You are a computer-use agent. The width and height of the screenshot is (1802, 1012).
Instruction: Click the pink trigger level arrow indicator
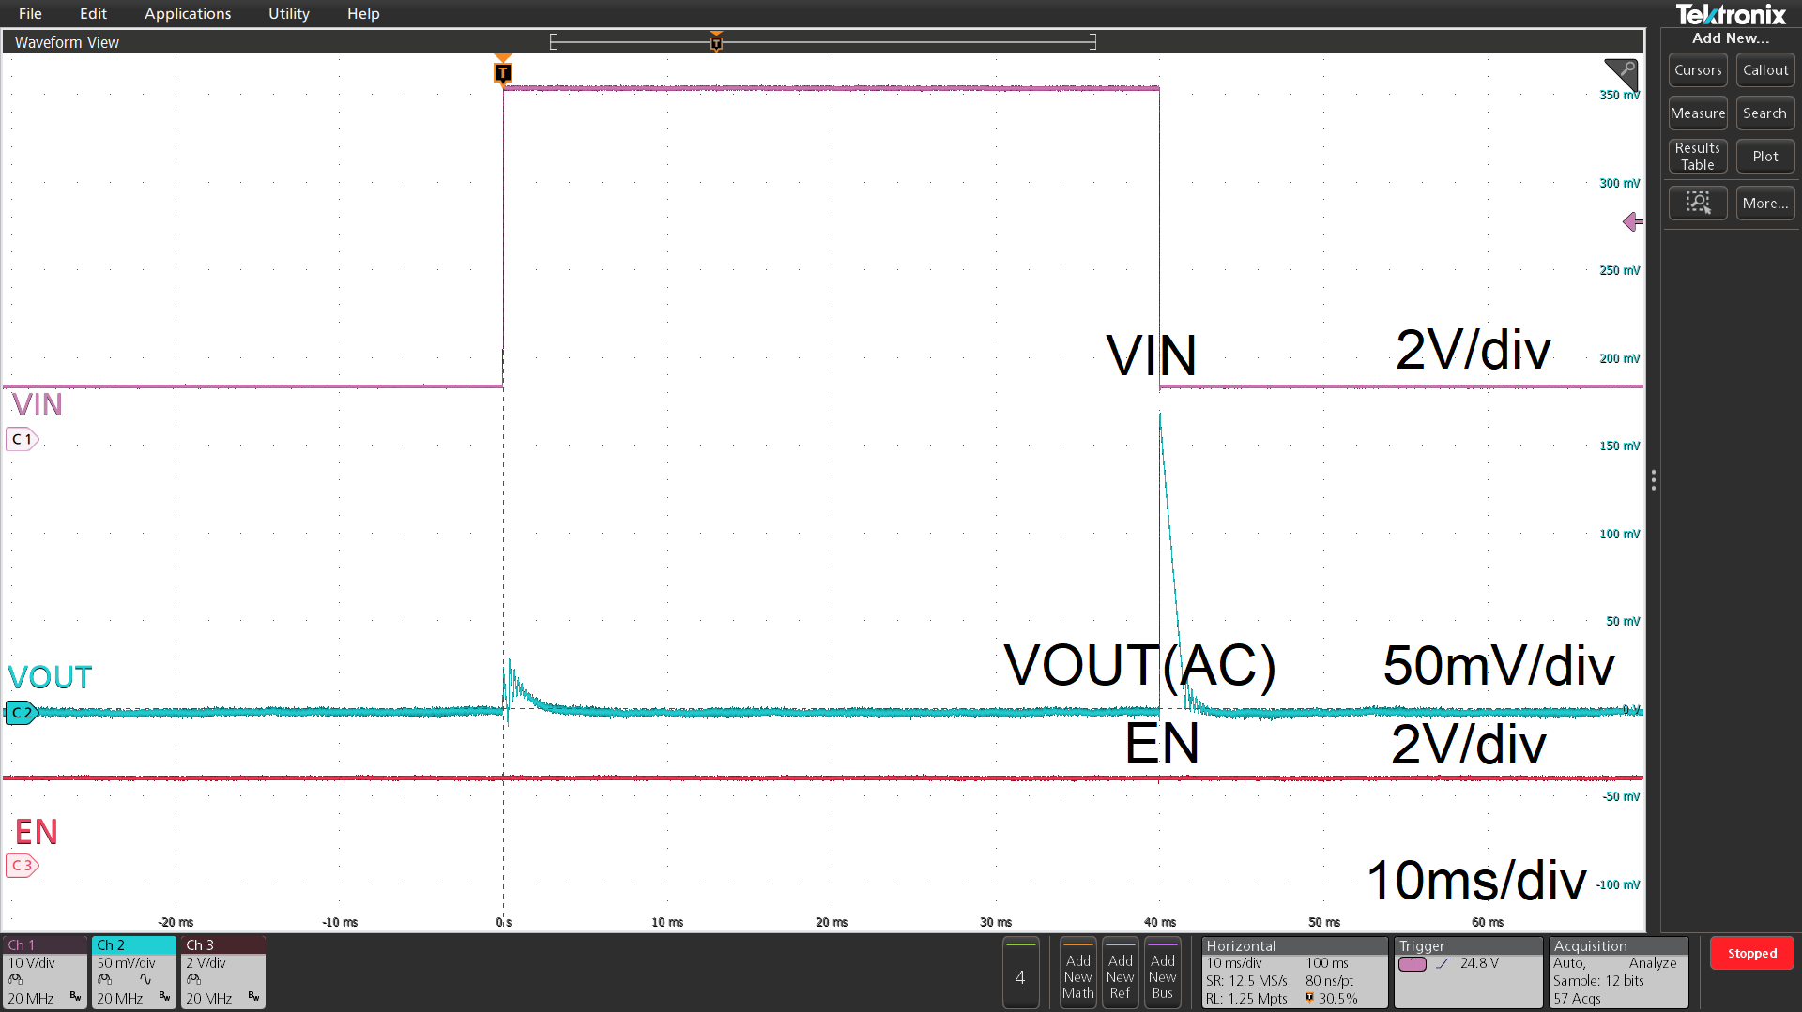coord(1632,221)
